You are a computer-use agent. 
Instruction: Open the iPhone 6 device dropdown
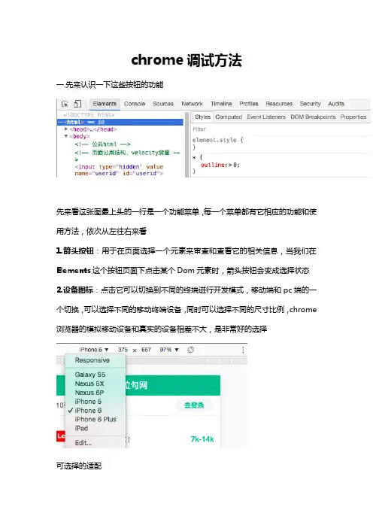pos(94,350)
